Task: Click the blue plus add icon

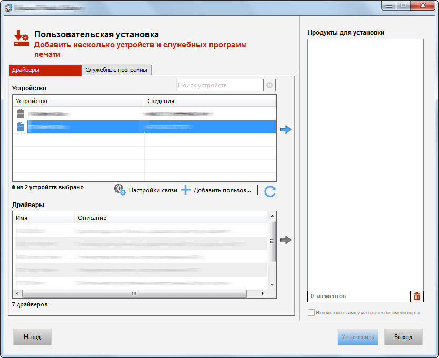Action: click(185, 190)
